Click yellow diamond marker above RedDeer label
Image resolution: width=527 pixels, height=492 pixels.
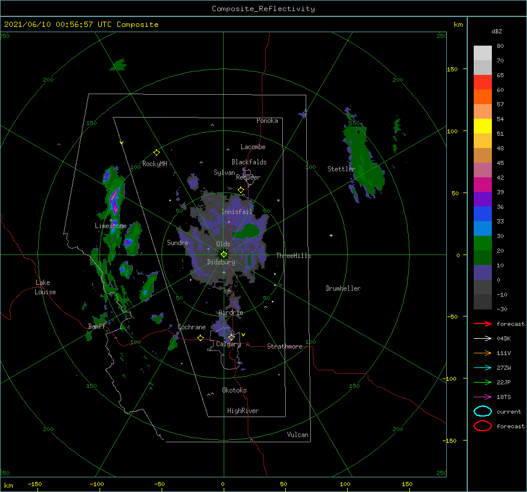[x=241, y=190]
